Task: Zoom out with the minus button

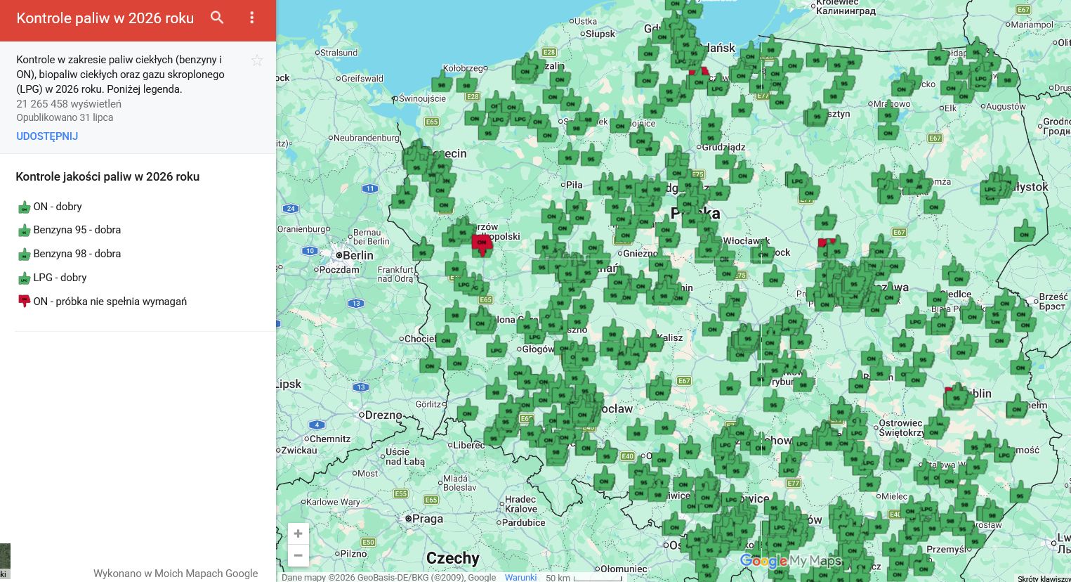Action: pos(298,555)
